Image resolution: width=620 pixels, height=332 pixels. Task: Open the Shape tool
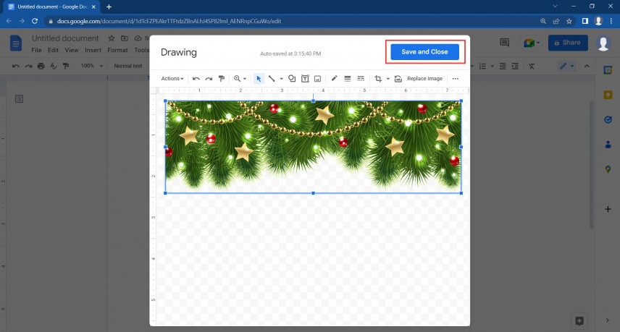tap(292, 78)
